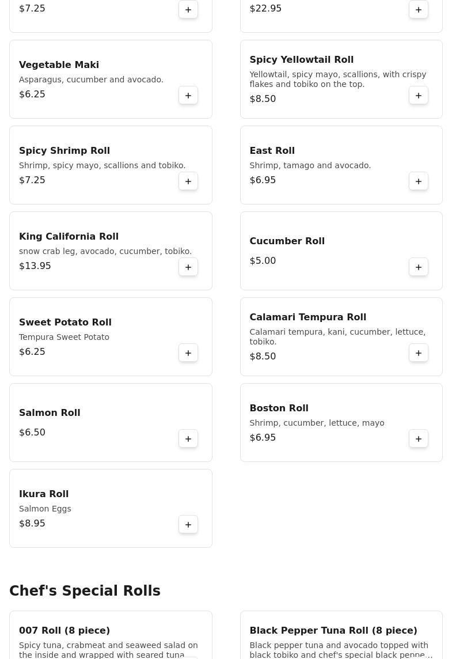Screen dimensions: 452x659
Task: Add Spicy Yellowtail Roll to order
Action: tap(419, 95)
